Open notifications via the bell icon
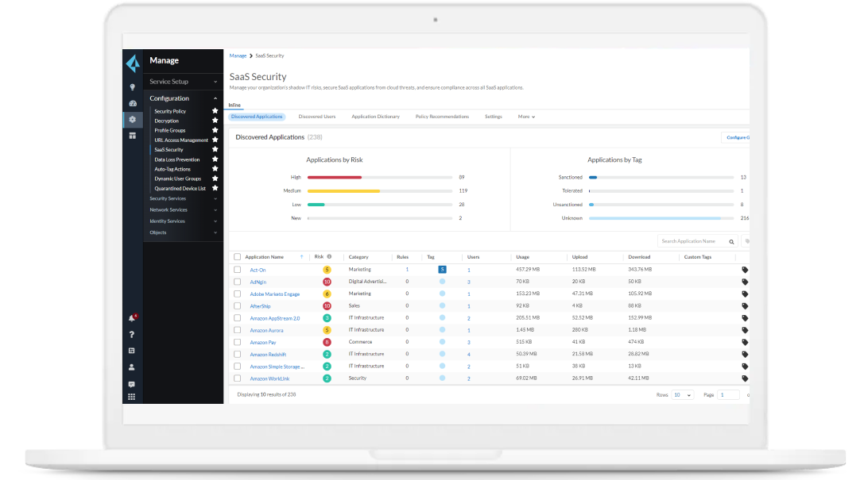This screenshot has height=480, width=864. pyautogui.click(x=133, y=317)
